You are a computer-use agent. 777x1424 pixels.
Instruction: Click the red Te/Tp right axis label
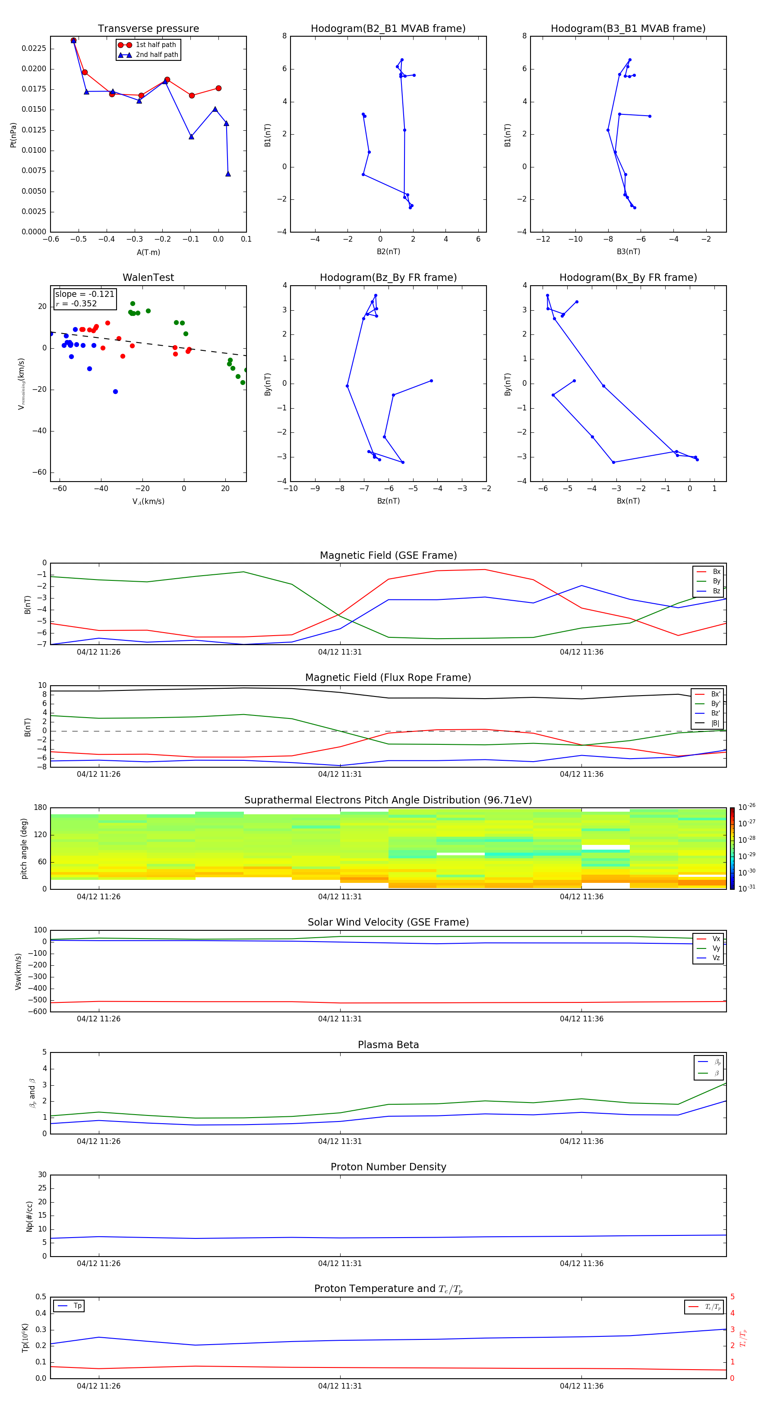click(x=743, y=1338)
